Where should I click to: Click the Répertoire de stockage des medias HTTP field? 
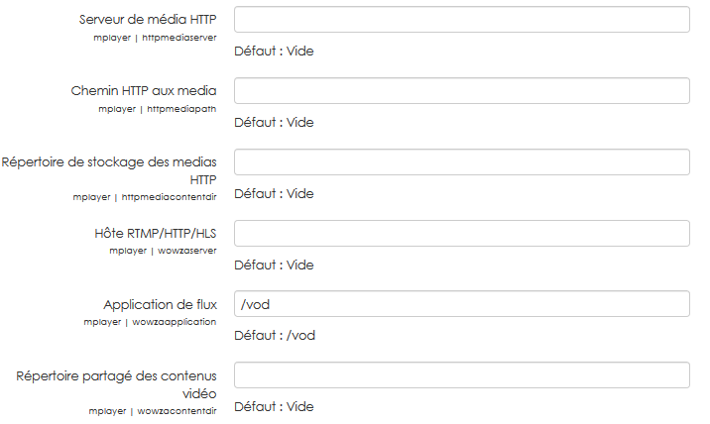pos(461,162)
